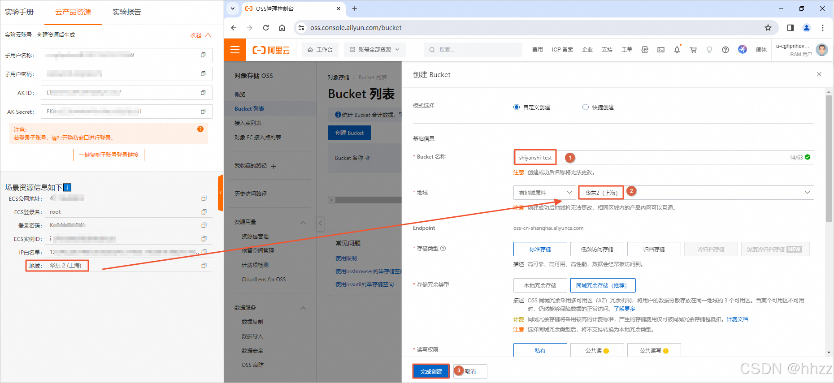The height and width of the screenshot is (383, 834).
Task: Copy the ECS实例ID value
Action: pyautogui.click(x=204, y=239)
